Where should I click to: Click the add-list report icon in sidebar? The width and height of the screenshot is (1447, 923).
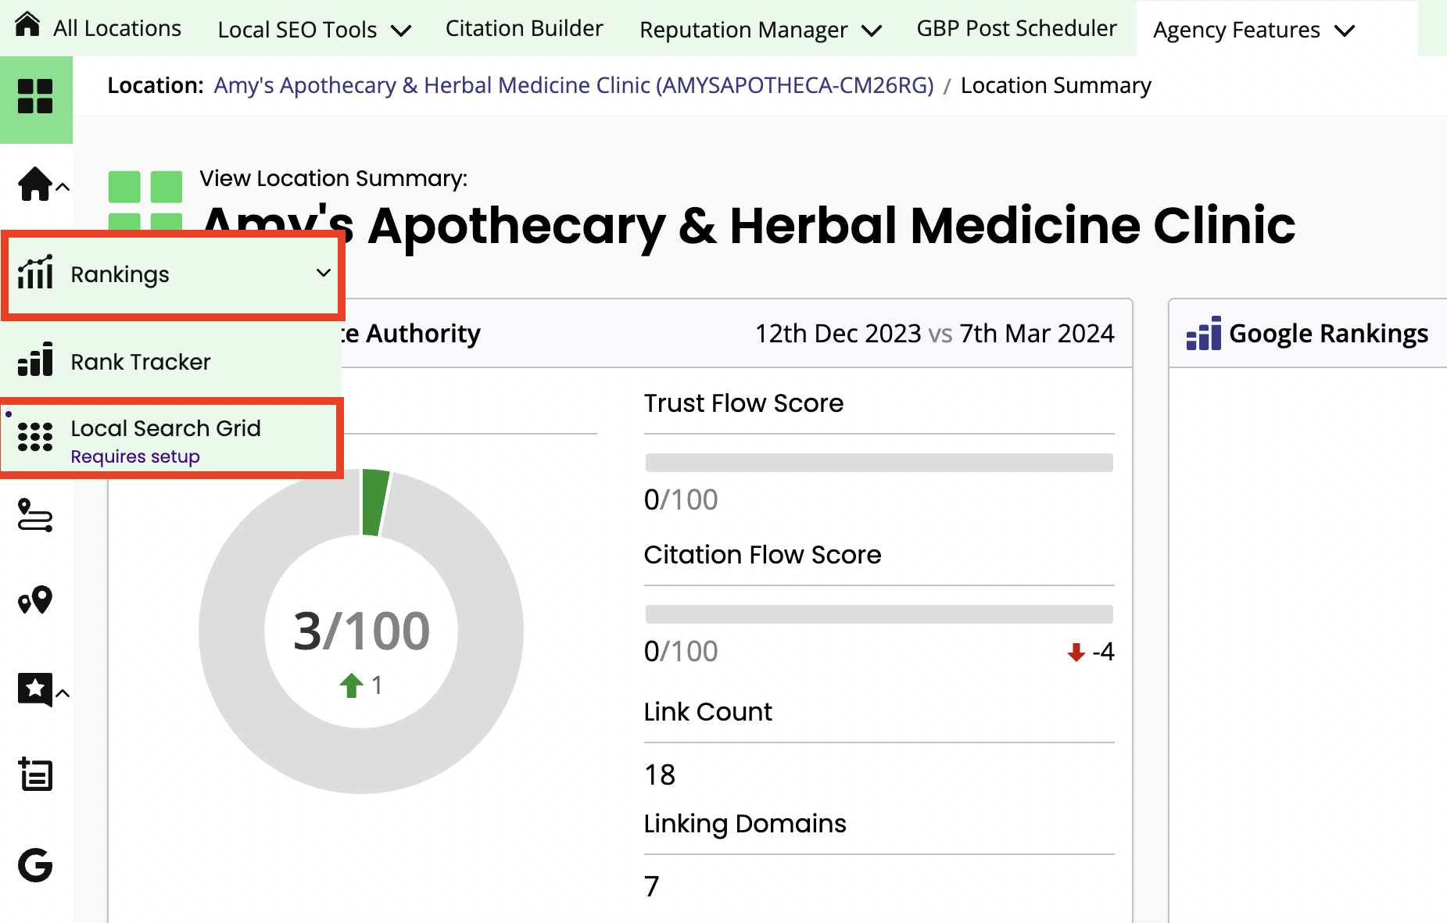[35, 775]
